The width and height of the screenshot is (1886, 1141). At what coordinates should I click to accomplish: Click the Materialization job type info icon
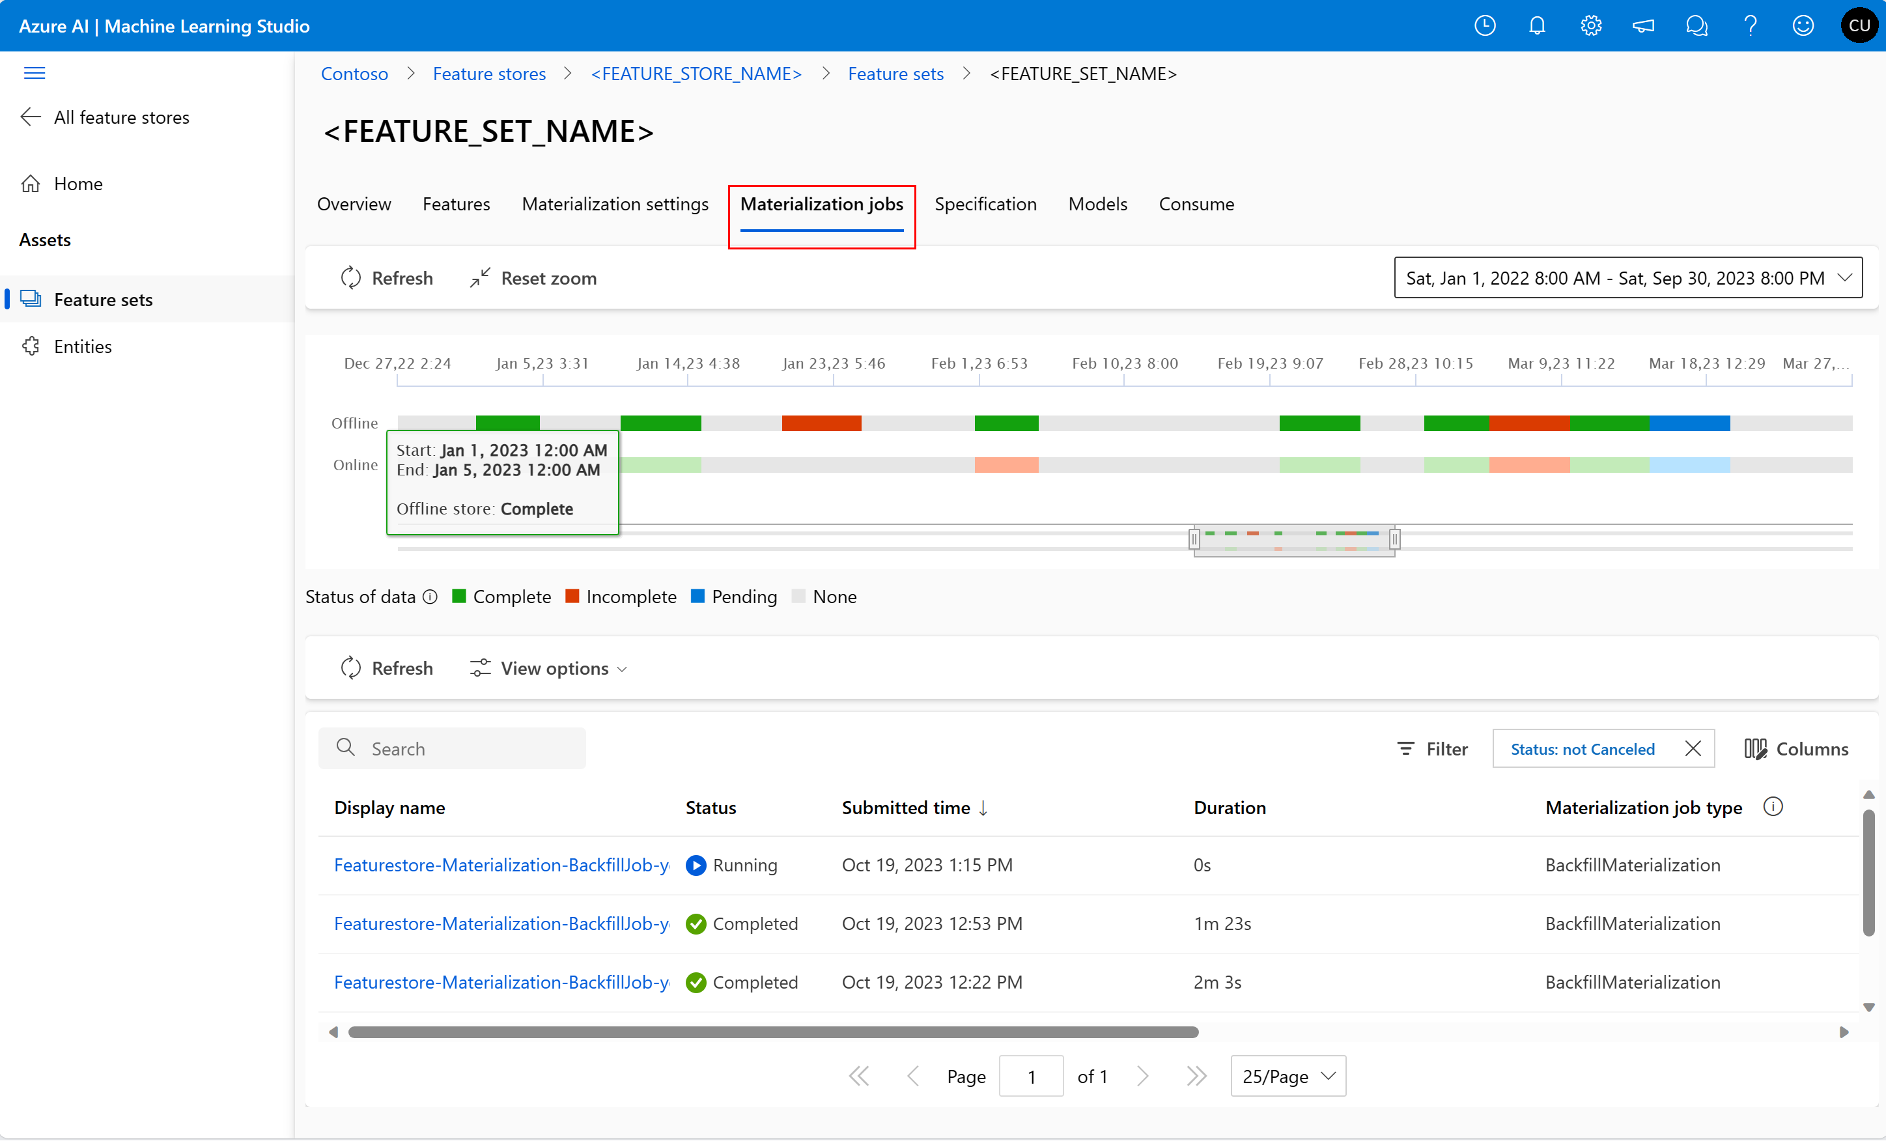tap(1773, 807)
